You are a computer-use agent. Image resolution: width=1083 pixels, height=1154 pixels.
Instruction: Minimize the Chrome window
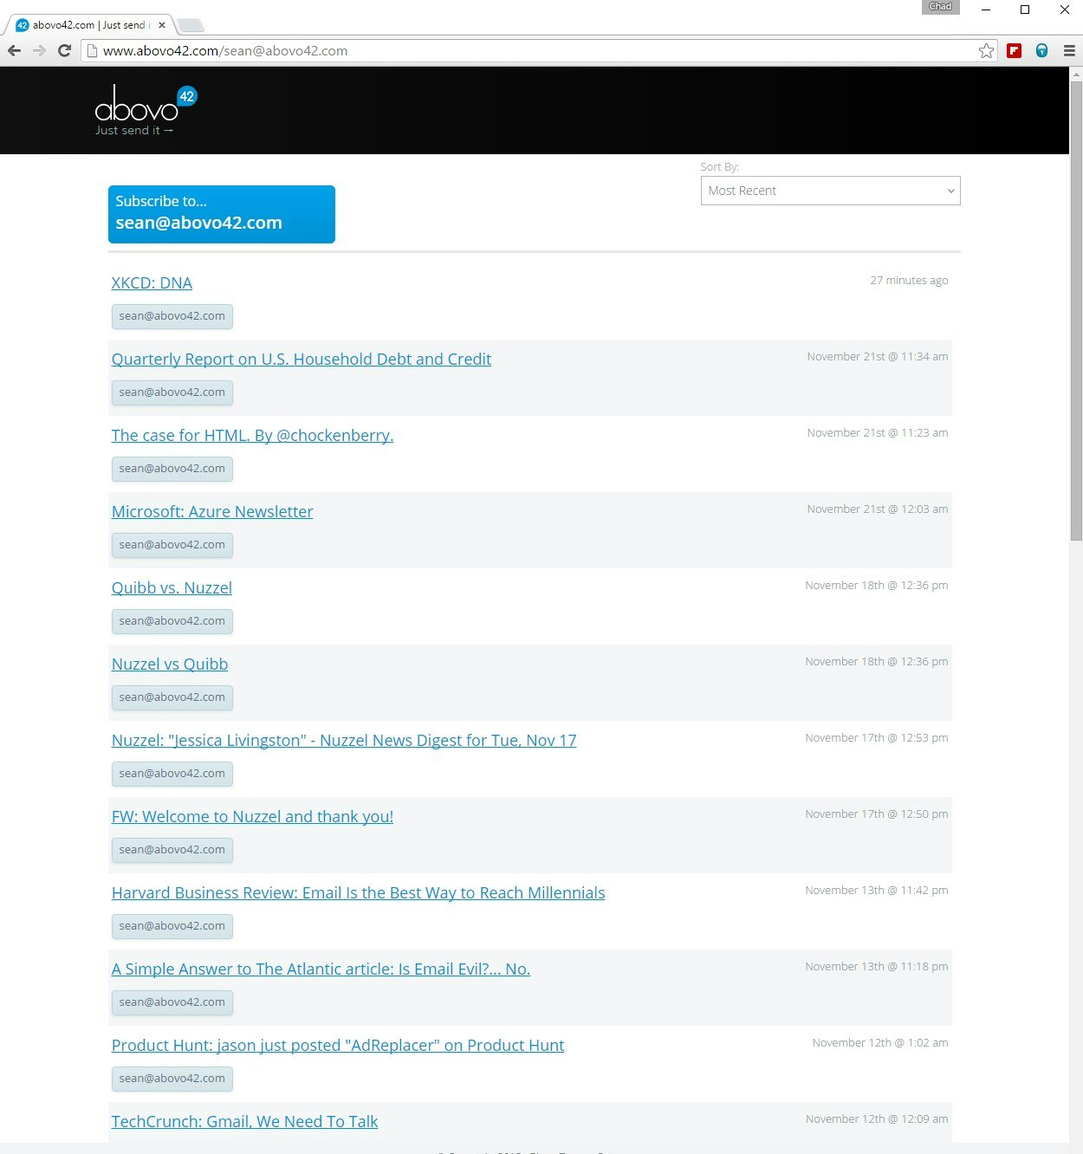985,10
